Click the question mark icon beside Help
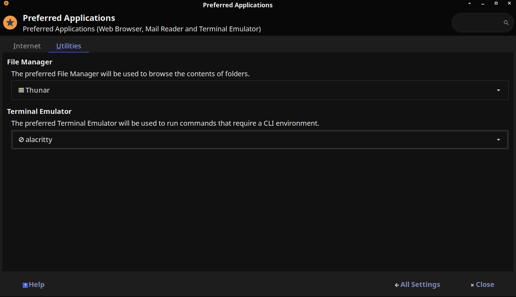The height and width of the screenshot is (297, 516). (x=25, y=285)
